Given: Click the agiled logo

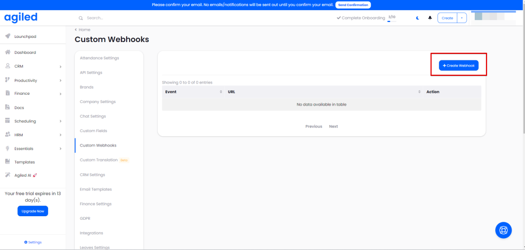Looking at the screenshot, I should pos(21,17).
